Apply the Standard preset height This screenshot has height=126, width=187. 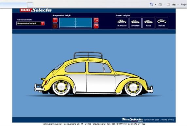pyautogui.click(x=122, y=23)
